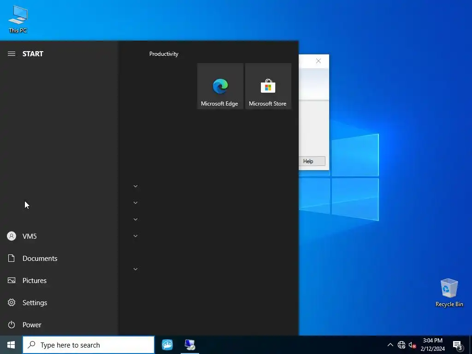Open Pictures from Start menu
472x354 pixels.
pyautogui.click(x=59, y=281)
